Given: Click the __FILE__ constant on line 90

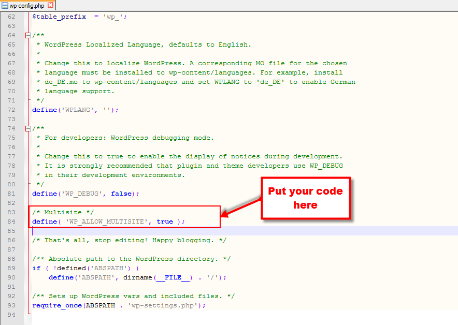Looking at the screenshot, I should 173,277.
